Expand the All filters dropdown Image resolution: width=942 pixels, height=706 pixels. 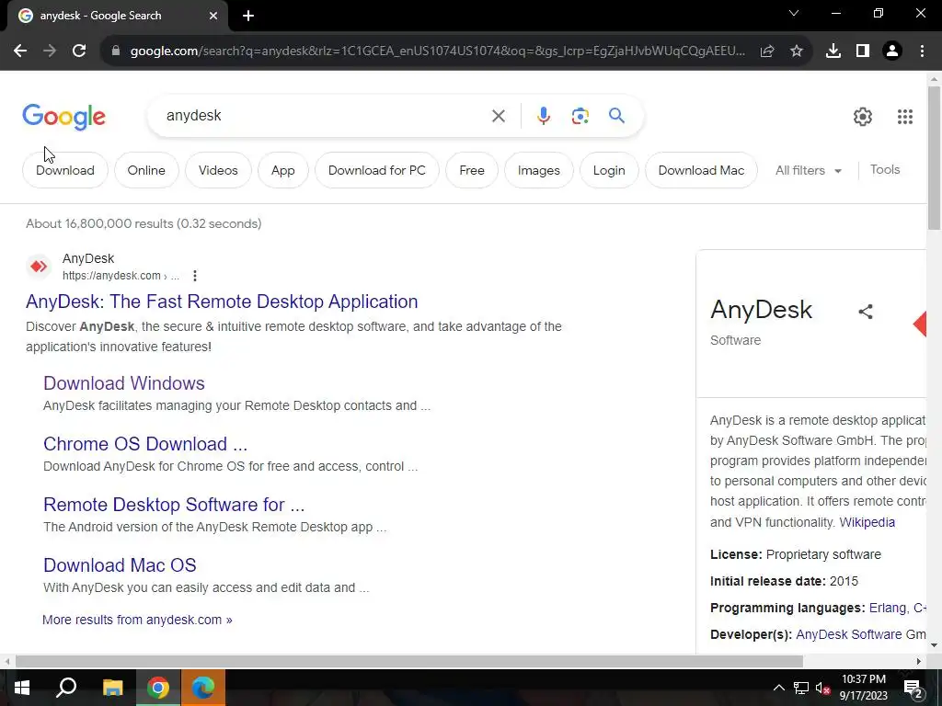(808, 170)
